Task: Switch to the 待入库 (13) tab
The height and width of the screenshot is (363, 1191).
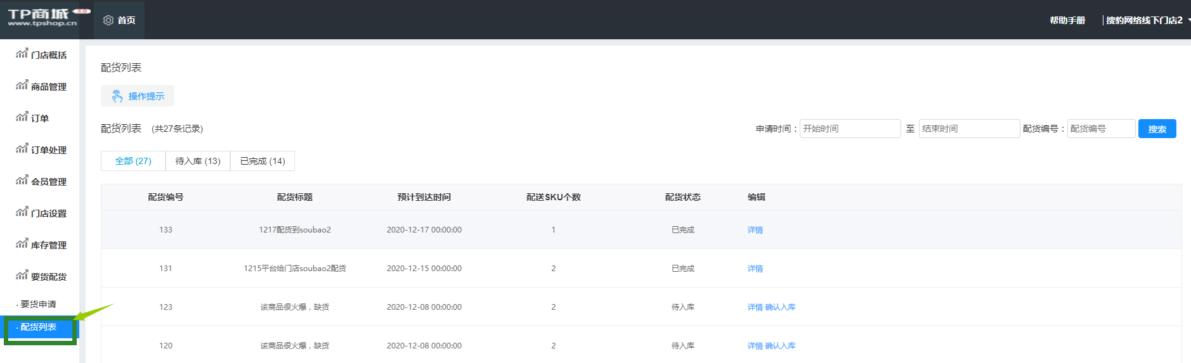Action: (x=198, y=161)
